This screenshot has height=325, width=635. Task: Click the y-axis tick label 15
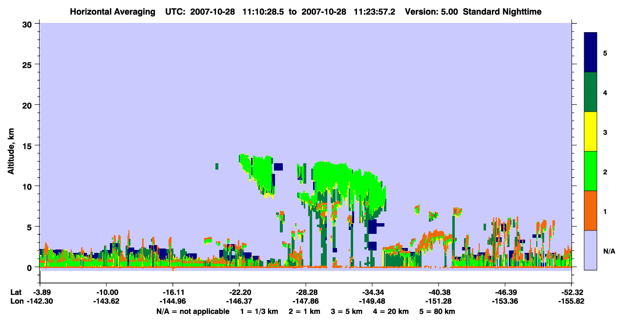[x=28, y=146]
